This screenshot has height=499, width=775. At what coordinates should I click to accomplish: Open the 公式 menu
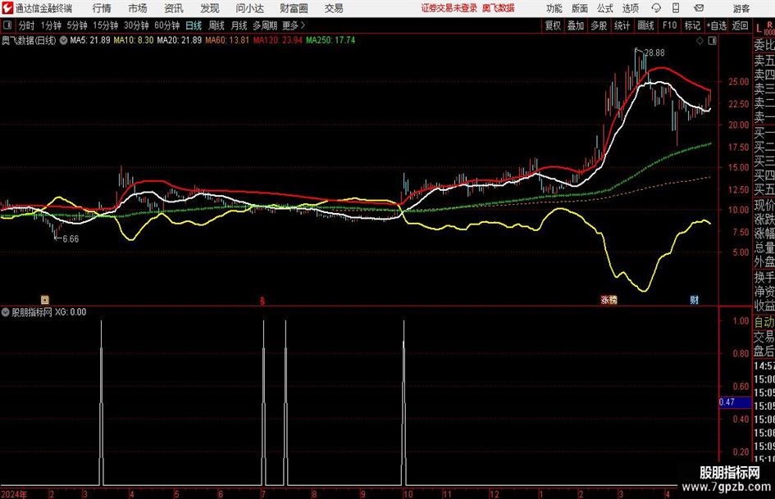605,8
